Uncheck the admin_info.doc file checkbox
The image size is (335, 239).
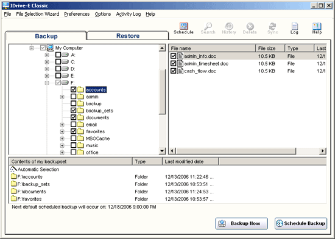tap(173, 56)
